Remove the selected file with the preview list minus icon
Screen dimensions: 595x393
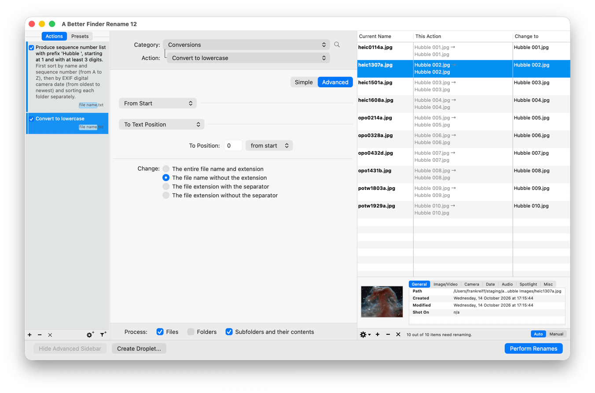tap(388, 334)
